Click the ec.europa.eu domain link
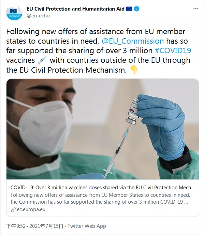This screenshot has width=205, height=235. [x=31, y=209]
